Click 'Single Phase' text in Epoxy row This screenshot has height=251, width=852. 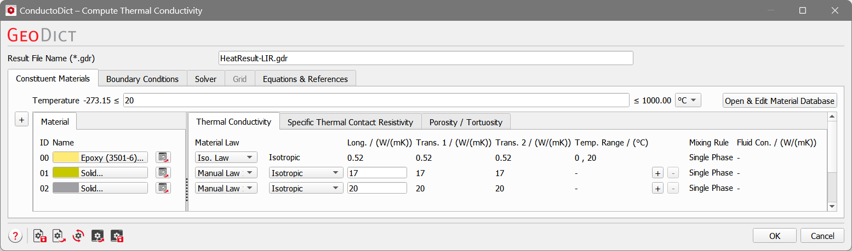[711, 157]
